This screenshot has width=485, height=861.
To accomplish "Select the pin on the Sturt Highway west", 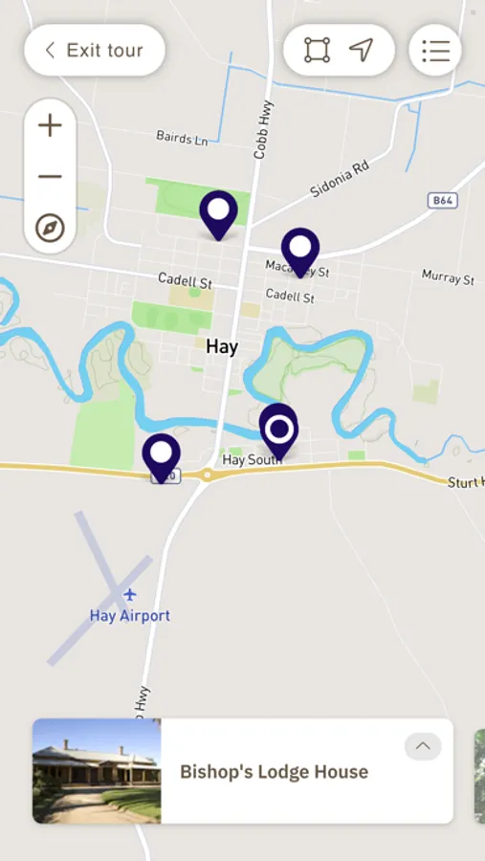I will tap(161, 458).
